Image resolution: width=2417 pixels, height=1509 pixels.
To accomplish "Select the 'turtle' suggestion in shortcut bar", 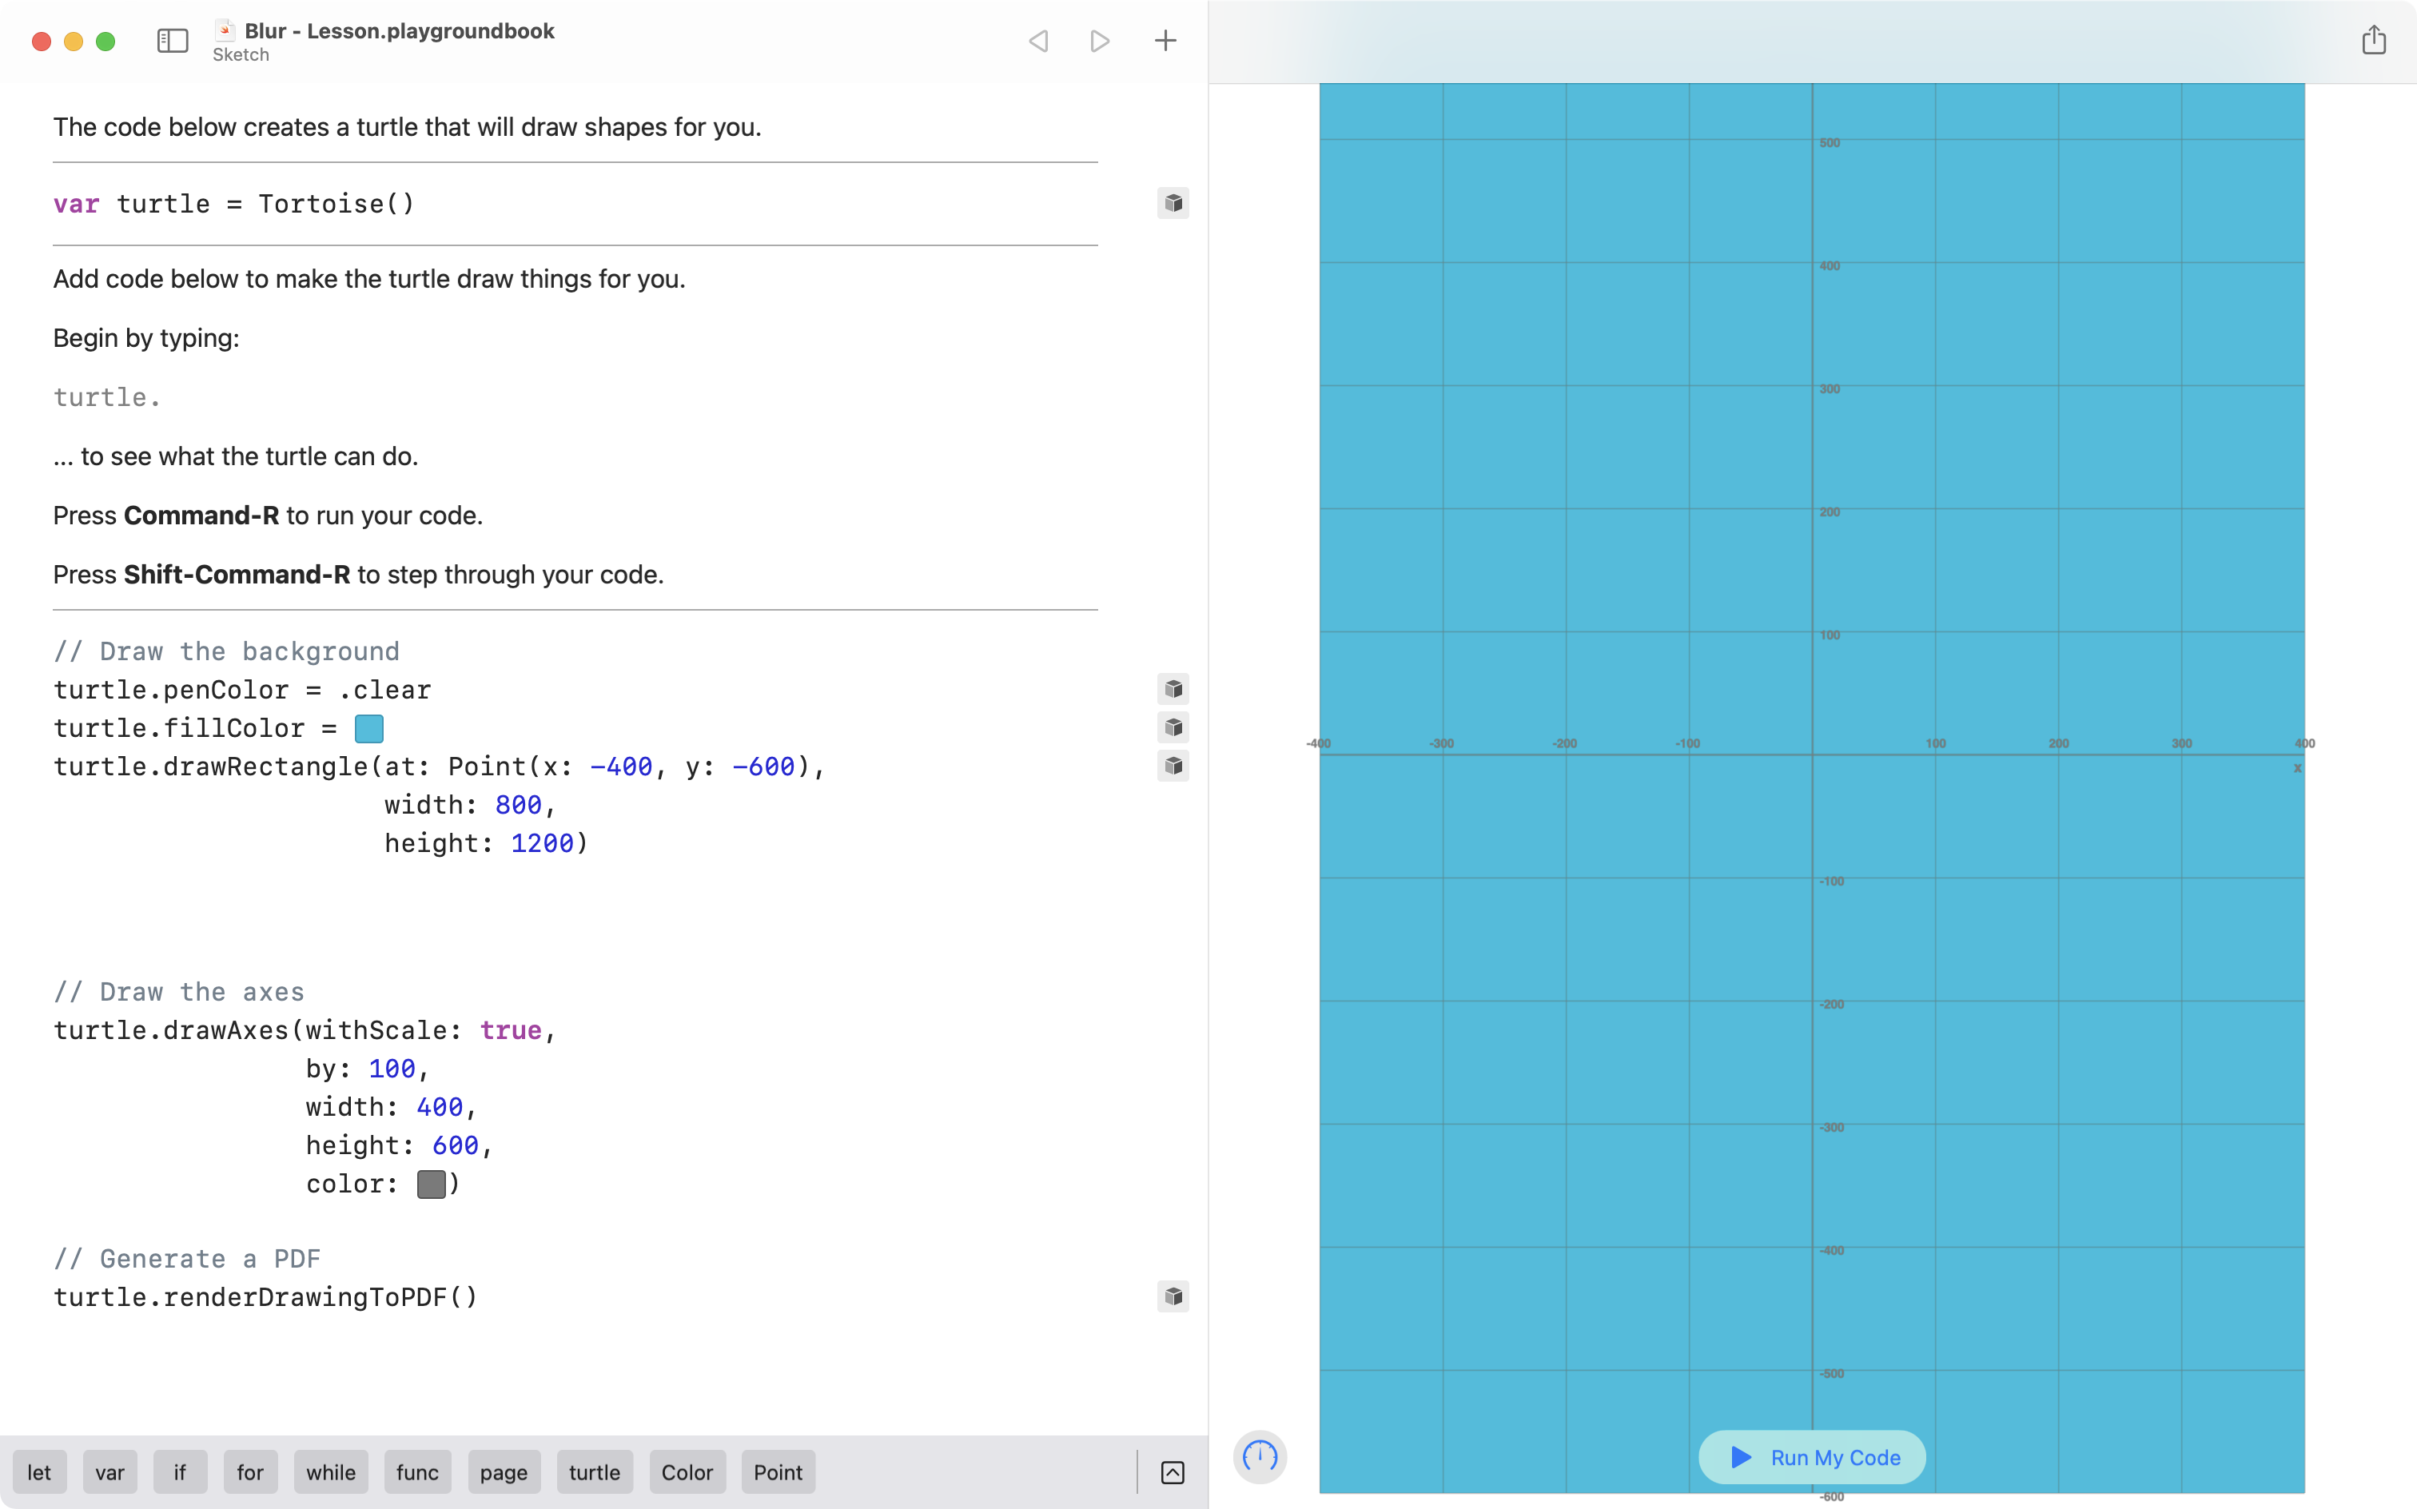I will click(594, 1472).
